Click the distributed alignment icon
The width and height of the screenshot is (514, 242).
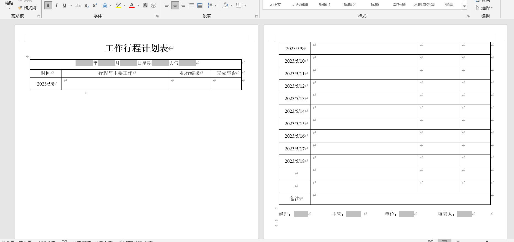[200, 5]
